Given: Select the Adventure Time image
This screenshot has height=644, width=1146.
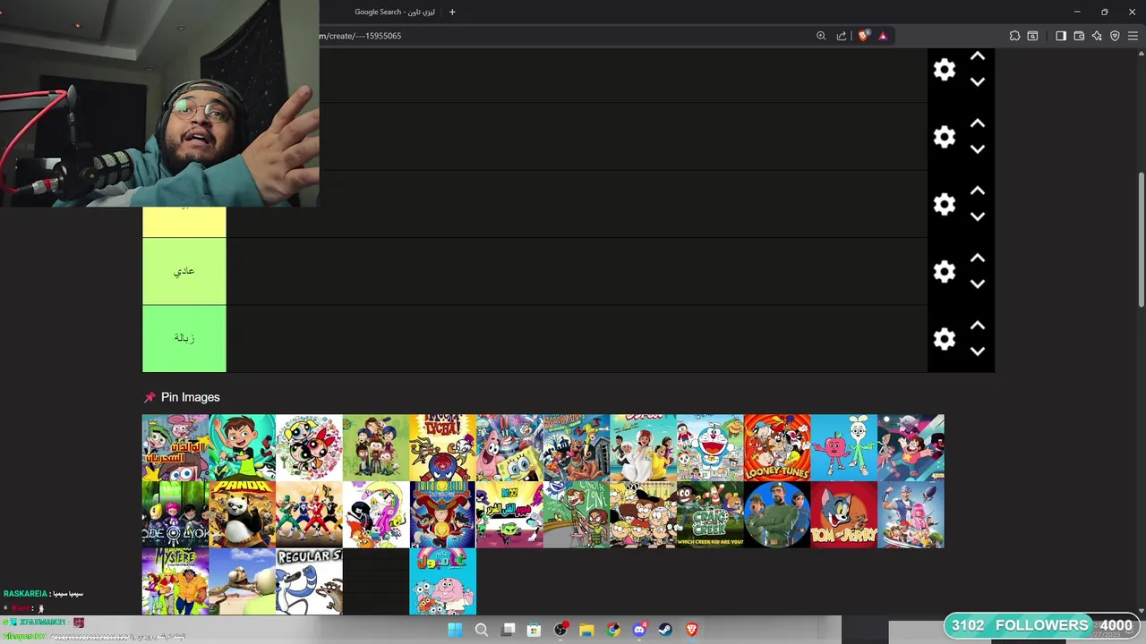Looking at the screenshot, I should (376, 514).
